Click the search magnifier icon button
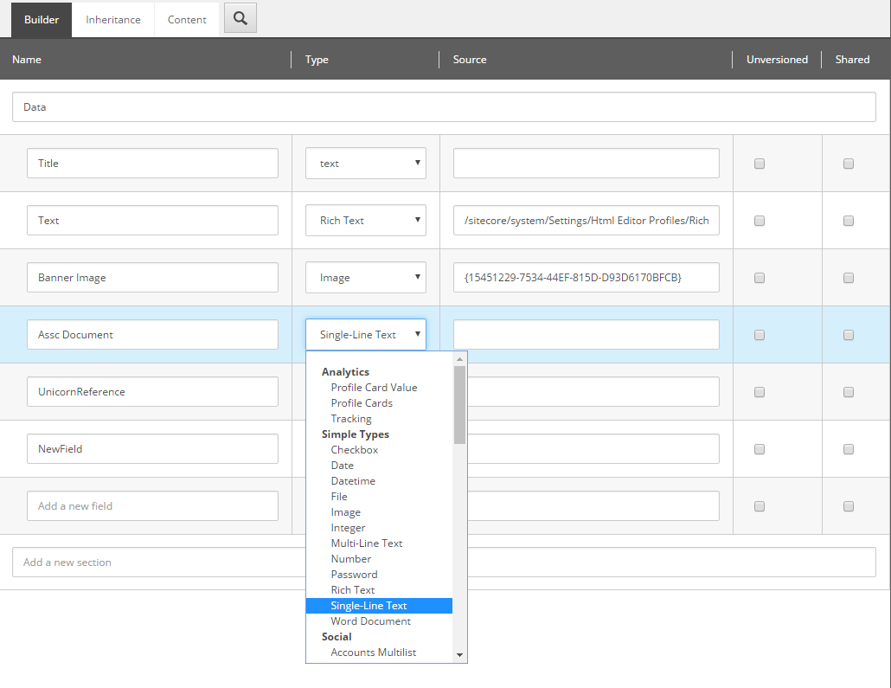This screenshot has width=891, height=688. [240, 18]
